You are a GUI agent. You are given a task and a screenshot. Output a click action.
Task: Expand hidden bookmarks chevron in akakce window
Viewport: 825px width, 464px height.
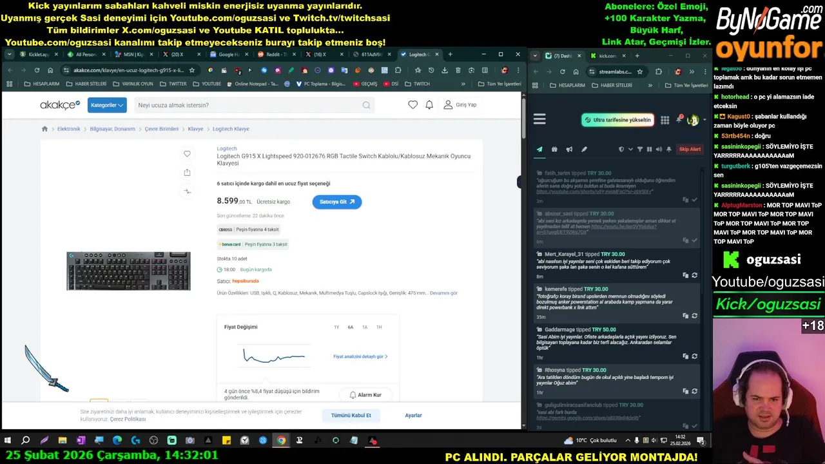click(463, 84)
